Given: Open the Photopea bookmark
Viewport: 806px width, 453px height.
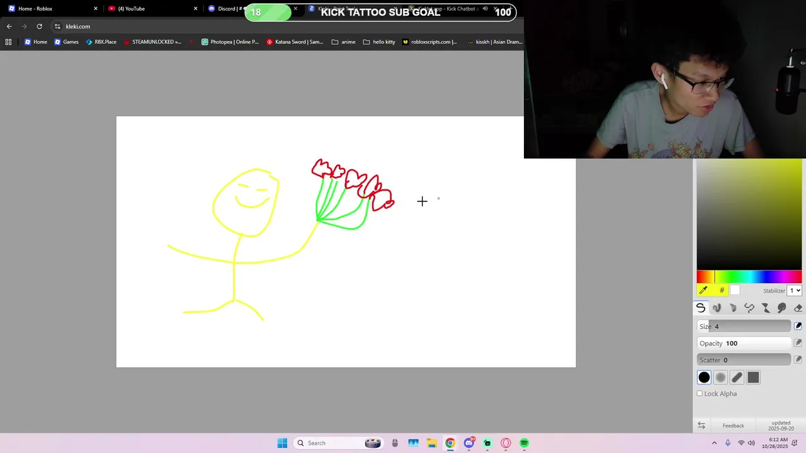Looking at the screenshot, I should pyautogui.click(x=230, y=42).
